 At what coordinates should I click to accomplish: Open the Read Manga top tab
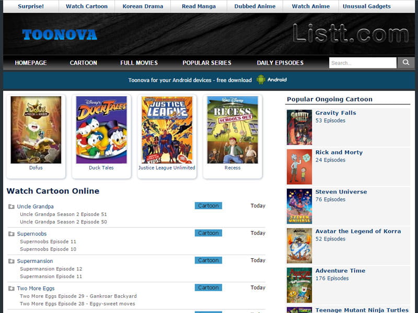point(199,6)
